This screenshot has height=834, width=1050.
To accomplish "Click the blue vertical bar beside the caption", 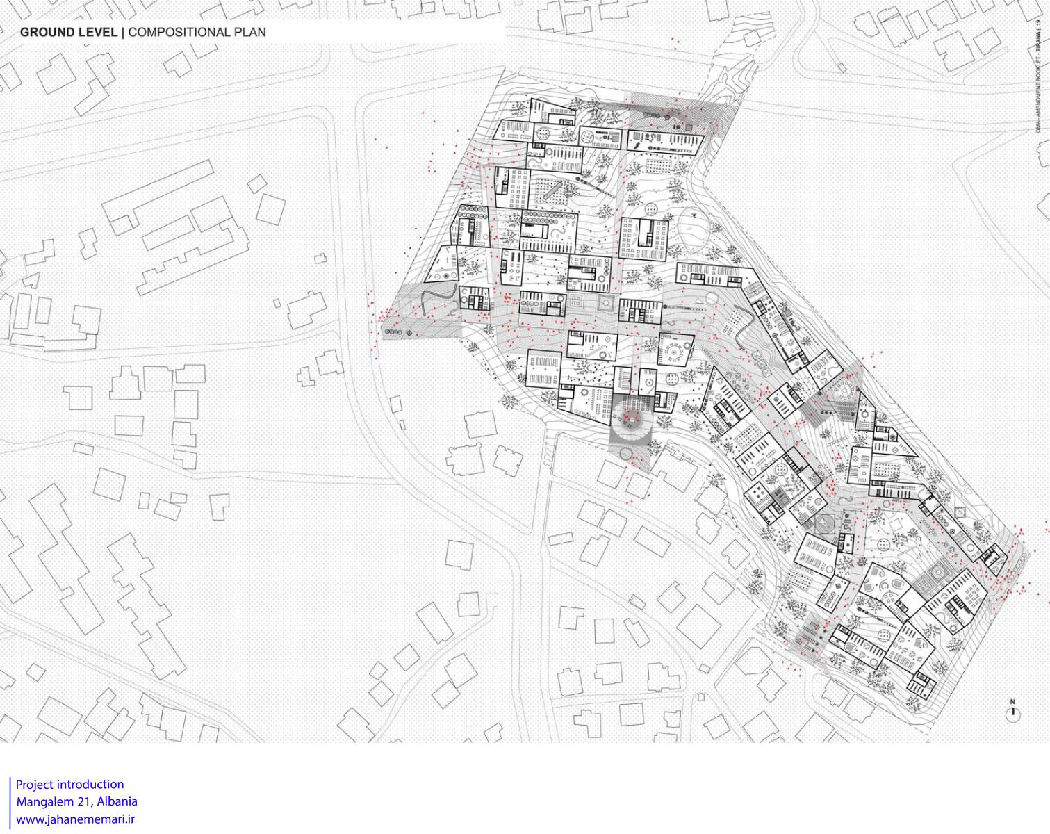I will click(x=11, y=802).
